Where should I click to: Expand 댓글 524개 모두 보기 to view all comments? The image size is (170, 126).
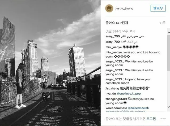click(120, 31)
